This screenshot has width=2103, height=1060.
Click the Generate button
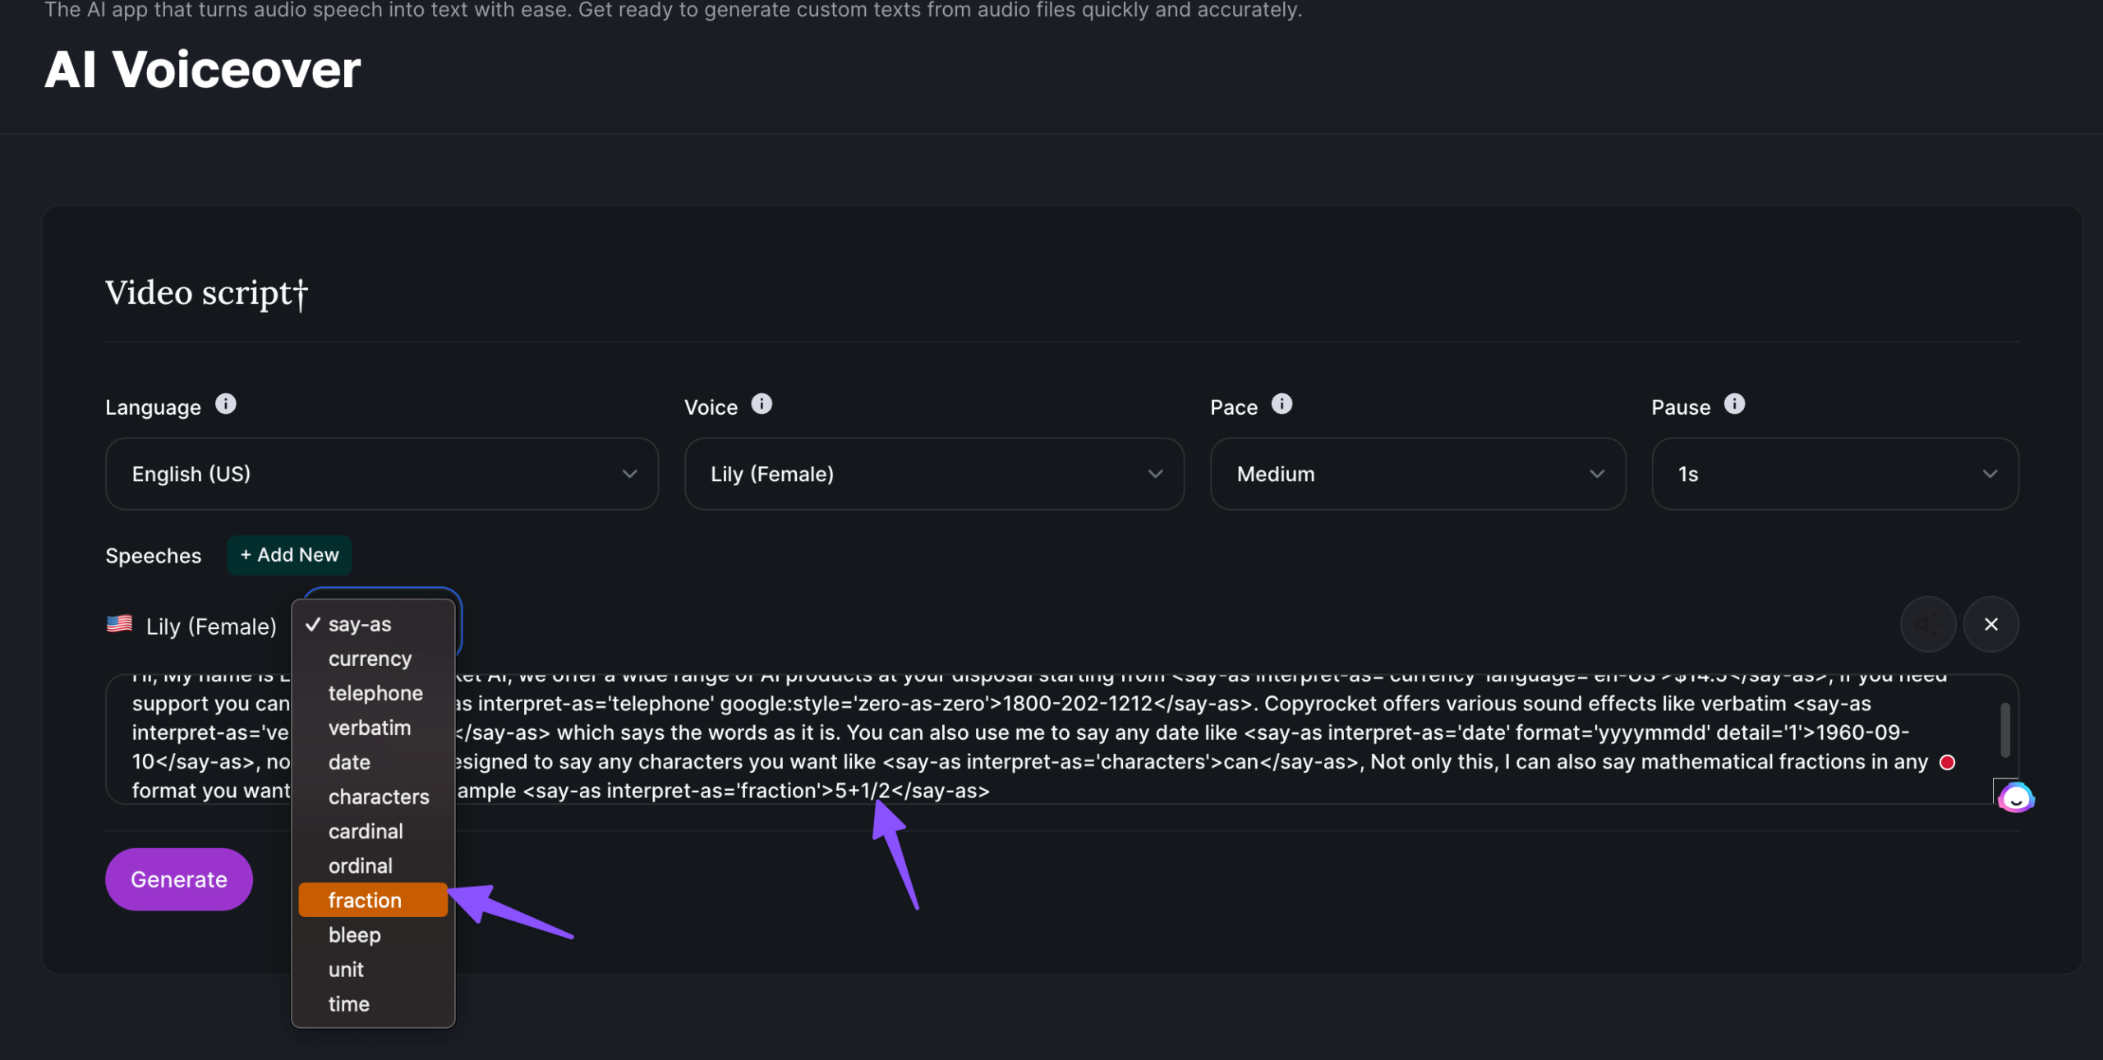178,879
